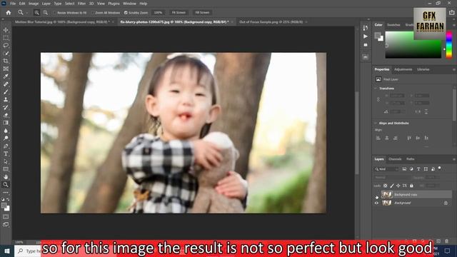
Task: Switch to the Swatches tab
Action: (393, 25)
